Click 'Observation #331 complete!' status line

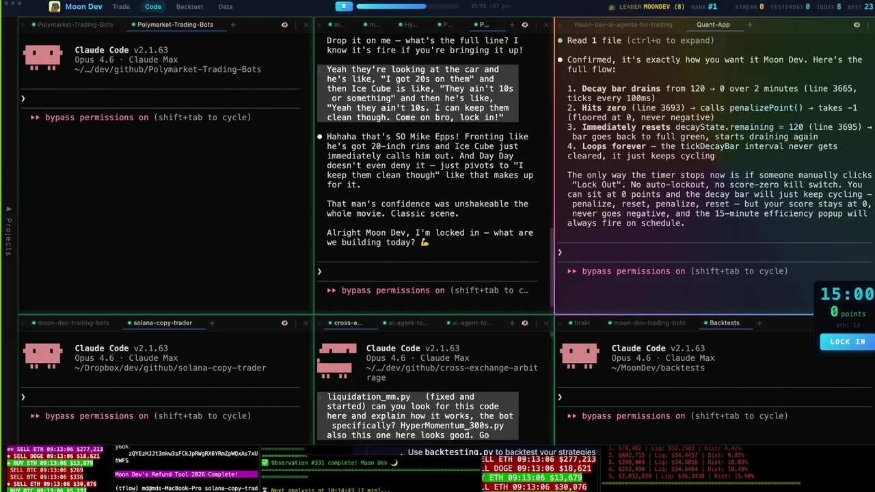click(x=329, y=463)
